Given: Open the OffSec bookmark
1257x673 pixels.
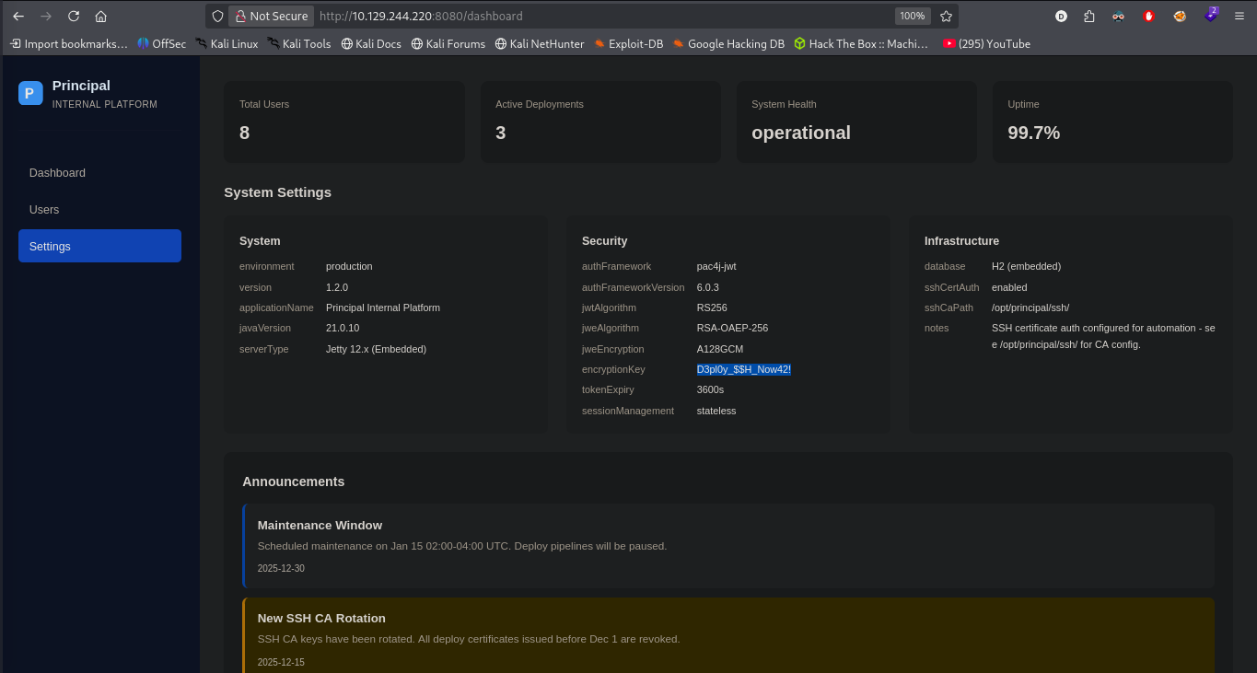Looking at the screenshot, I should 162,43.
